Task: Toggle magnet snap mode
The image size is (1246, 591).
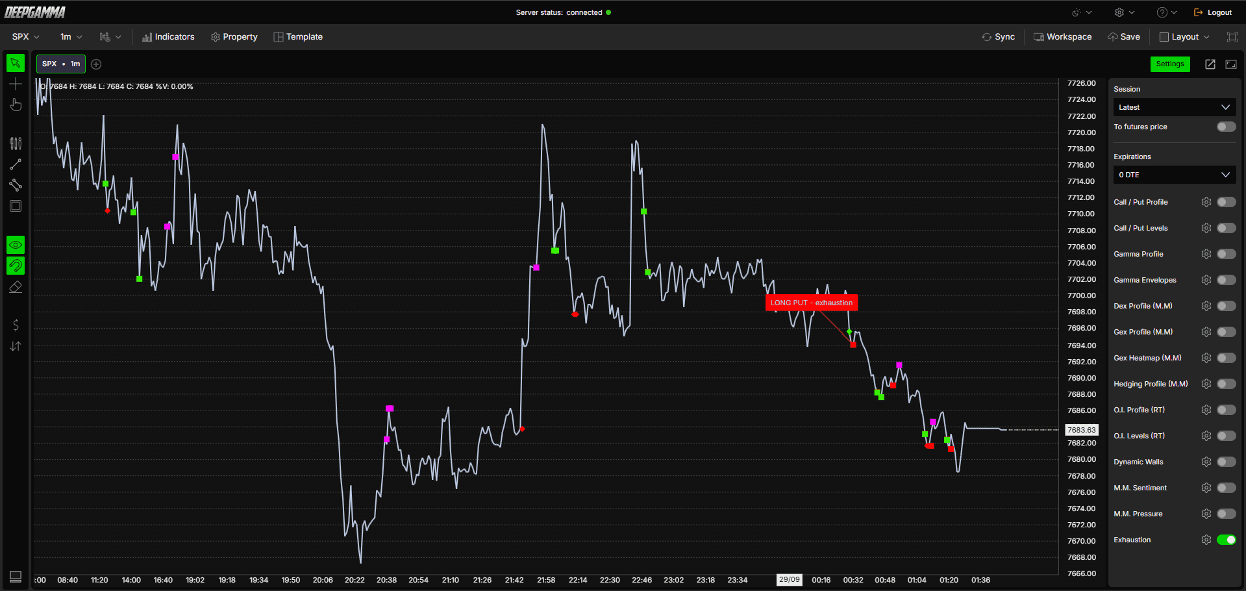Action: [16, 266]
